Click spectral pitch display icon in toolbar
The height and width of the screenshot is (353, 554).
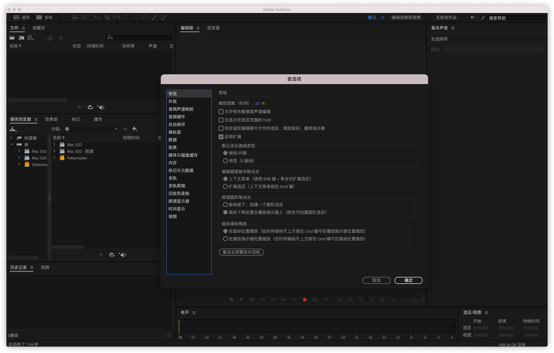(x=84, y=17)
